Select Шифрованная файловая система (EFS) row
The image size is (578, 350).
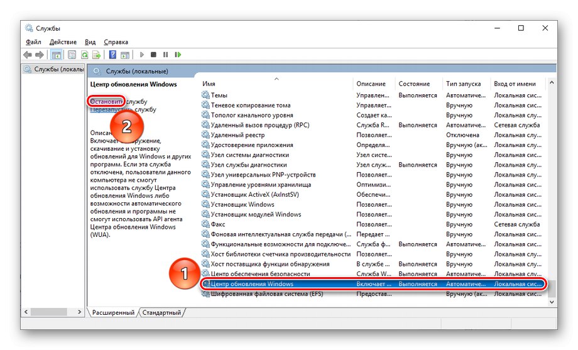click(x=373, y=294)
